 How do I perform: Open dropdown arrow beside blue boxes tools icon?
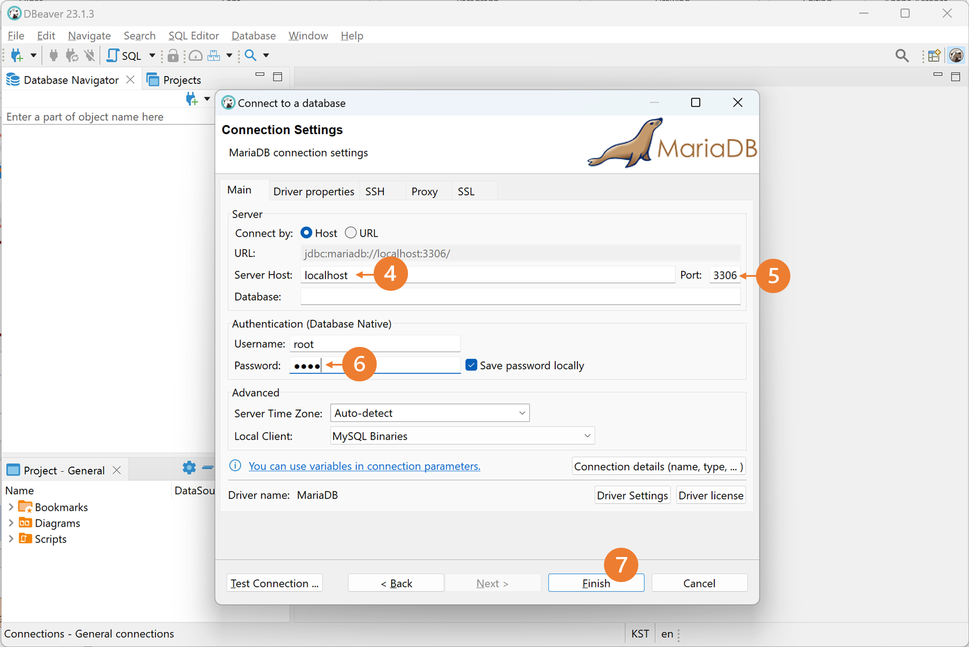click(x=229, y=55)
